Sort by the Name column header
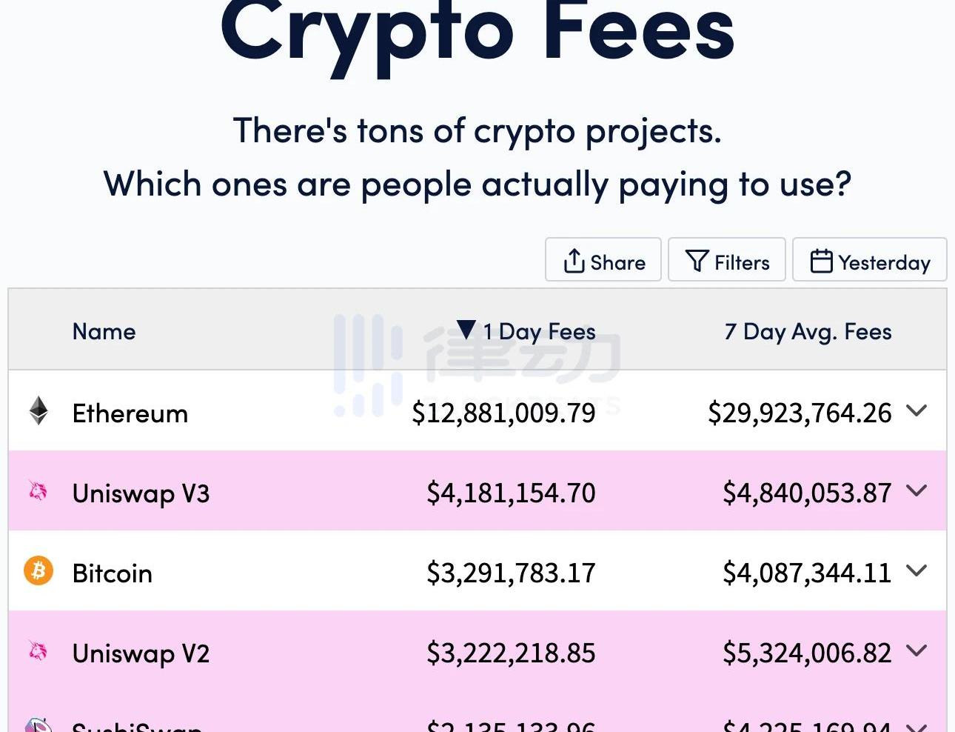 104,331
